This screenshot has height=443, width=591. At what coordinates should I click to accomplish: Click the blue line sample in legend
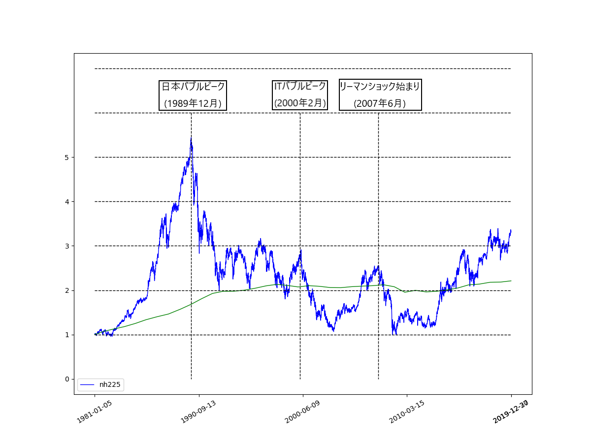click(x=88, y=384)
